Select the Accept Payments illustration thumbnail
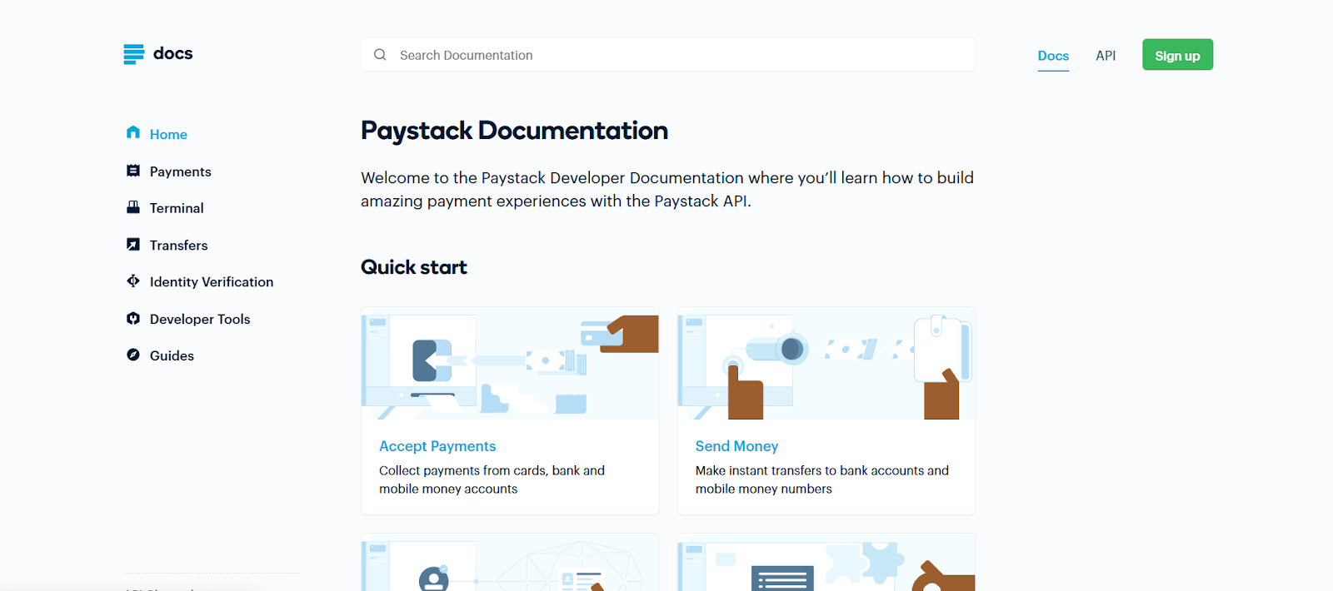The width and height of the screenshot is (1333, 591). coord(510,364)
